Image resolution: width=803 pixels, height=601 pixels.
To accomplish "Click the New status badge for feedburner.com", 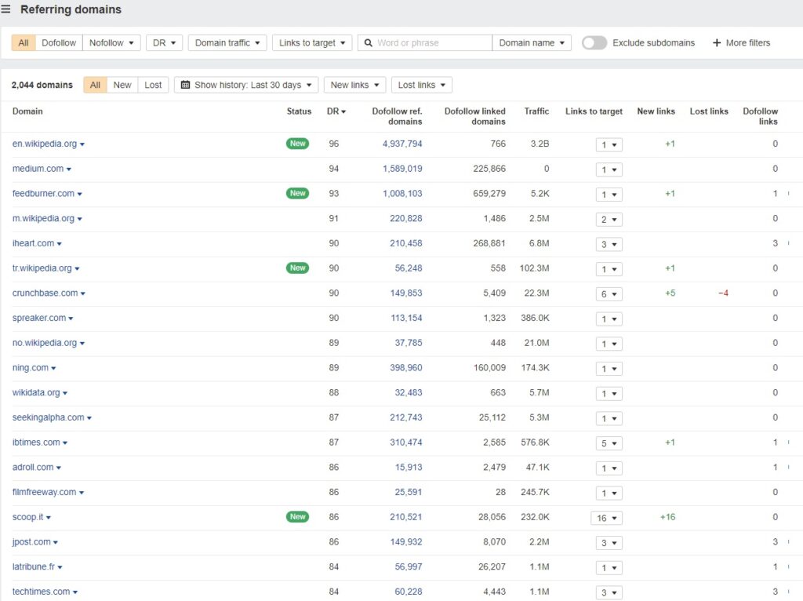I will (x=297, y=193).
